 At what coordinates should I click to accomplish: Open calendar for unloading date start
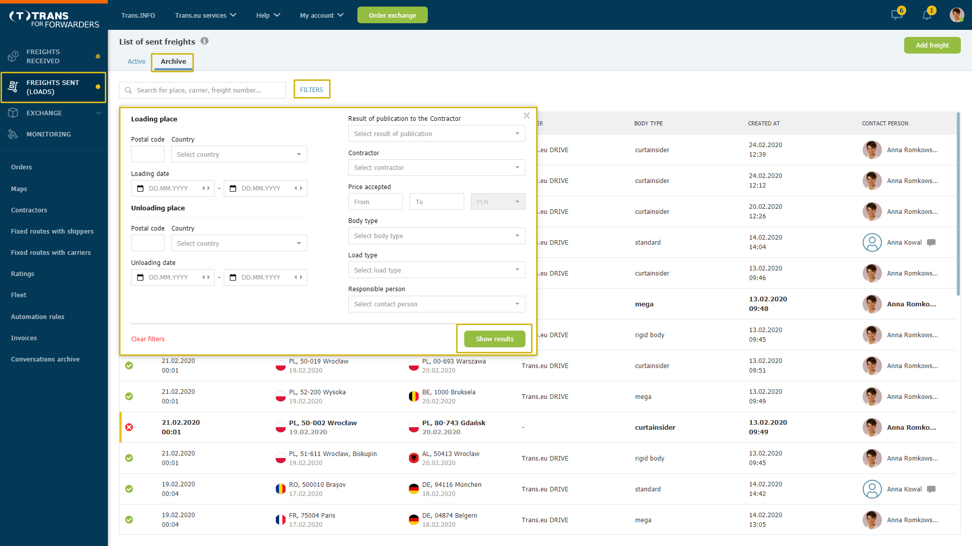coord(140,277)
